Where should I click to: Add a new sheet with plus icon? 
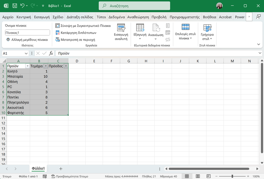click(61, 169)
